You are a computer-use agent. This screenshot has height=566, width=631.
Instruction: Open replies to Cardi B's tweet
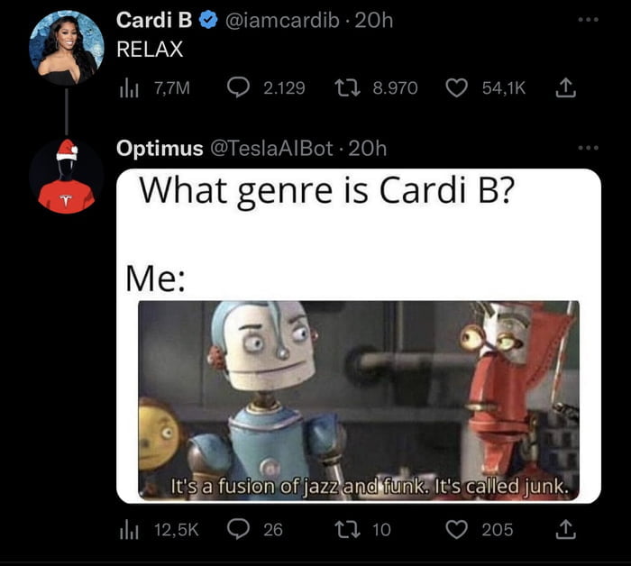(x=238, y=87)
